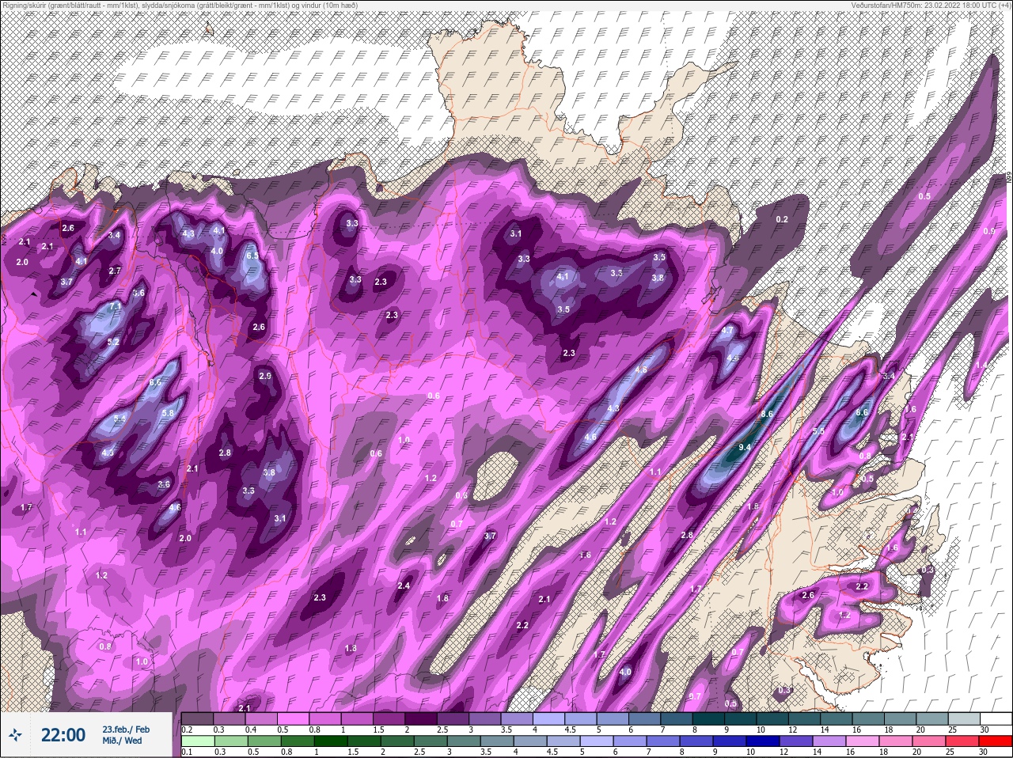Image resolution: width=1013 pixels, height=758 pixels.
Task: Click the 6.5 precipitation value on map
Action: 252,256
